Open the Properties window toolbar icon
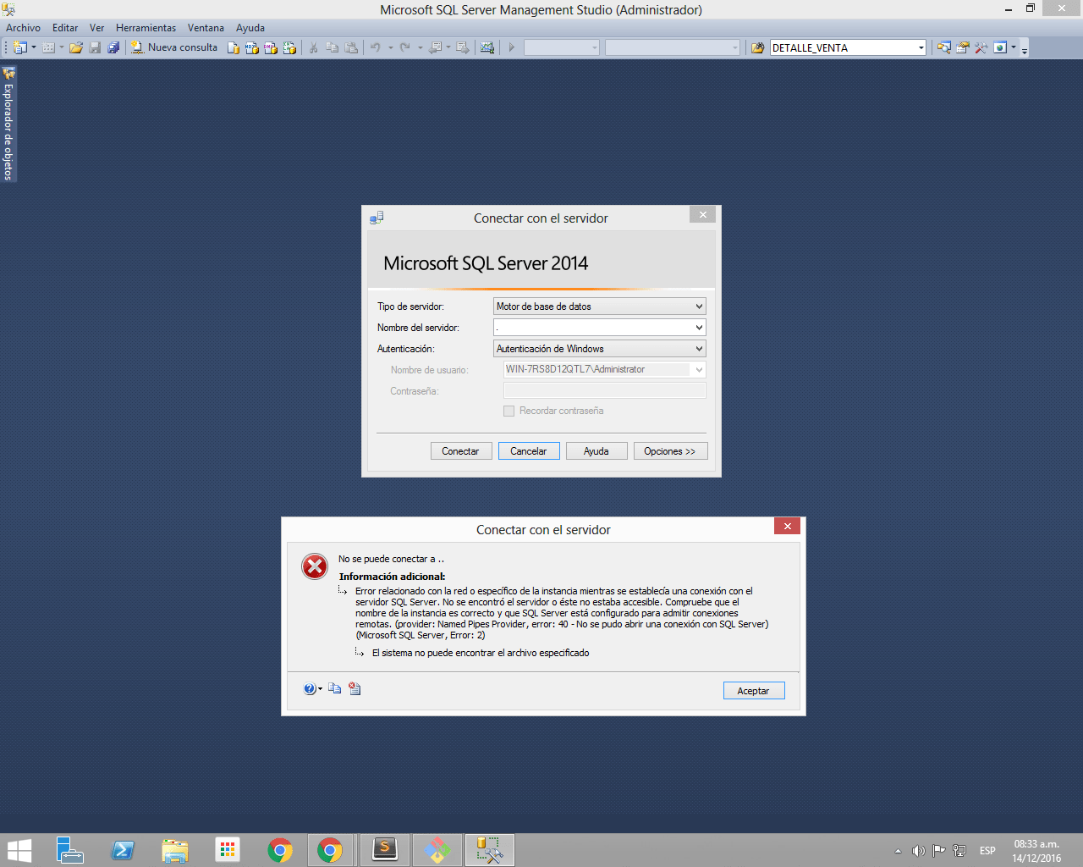The height and width of the screenshot is (867, 1083). point(963,47)
